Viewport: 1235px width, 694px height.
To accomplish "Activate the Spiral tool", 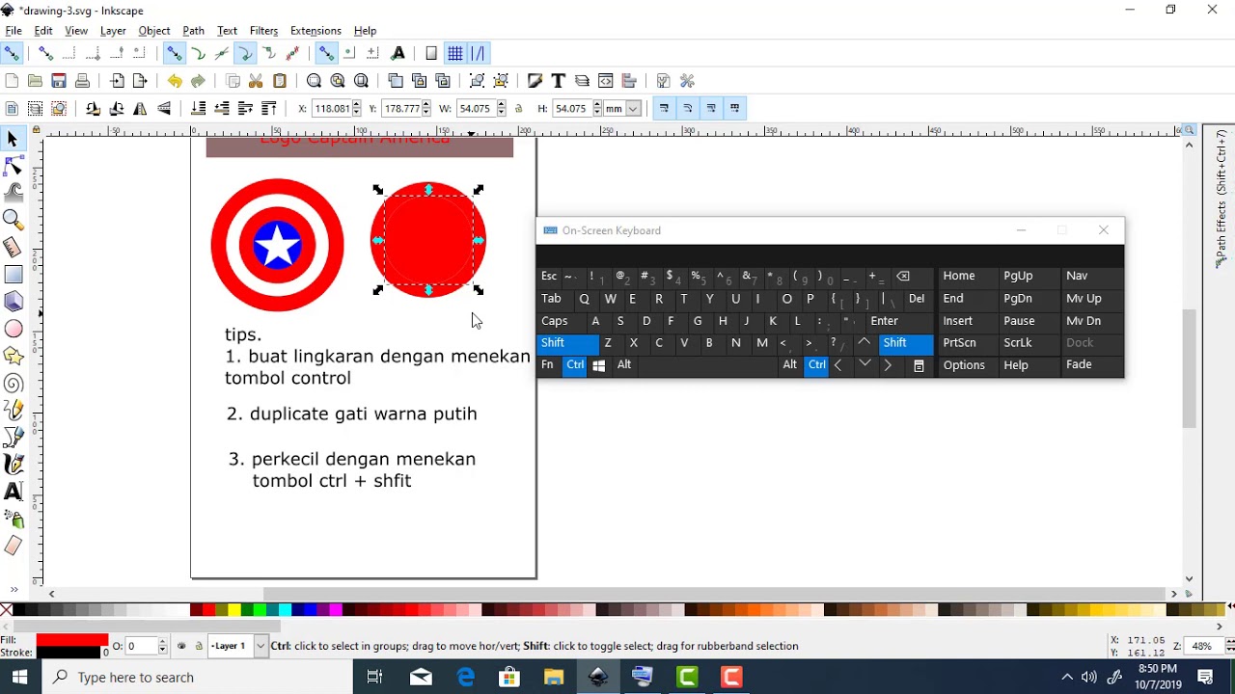I will pos(14,383).
